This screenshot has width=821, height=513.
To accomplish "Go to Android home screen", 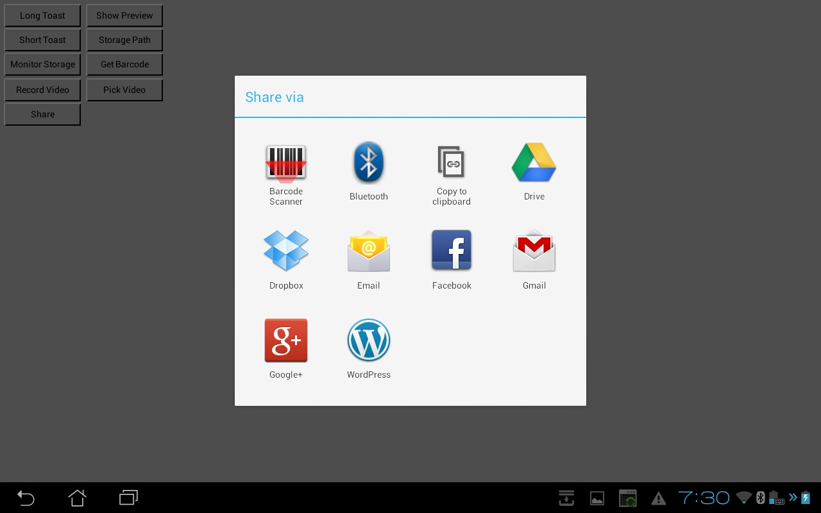I will point(77,498).
